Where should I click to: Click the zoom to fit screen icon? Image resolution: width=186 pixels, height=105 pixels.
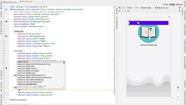click(x=178, y=100)
